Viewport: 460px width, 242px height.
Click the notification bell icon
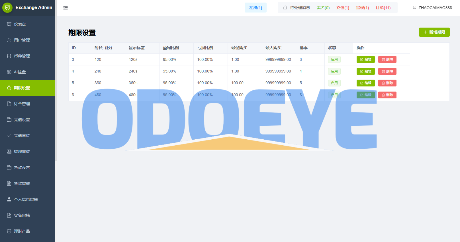(285, 8)
